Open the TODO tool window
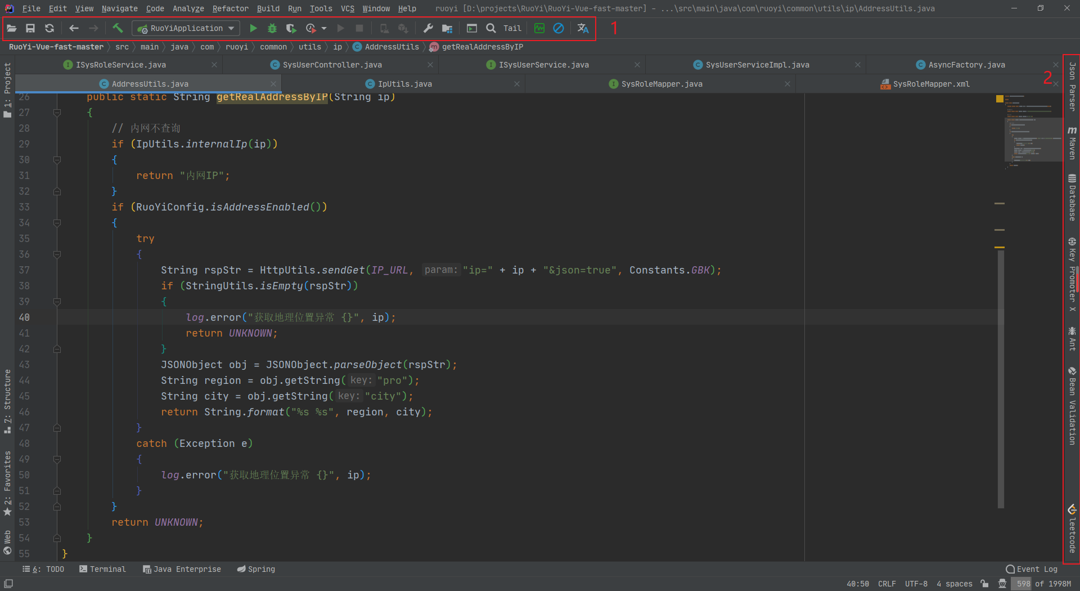1080x591 pixels. click(43, 569)
